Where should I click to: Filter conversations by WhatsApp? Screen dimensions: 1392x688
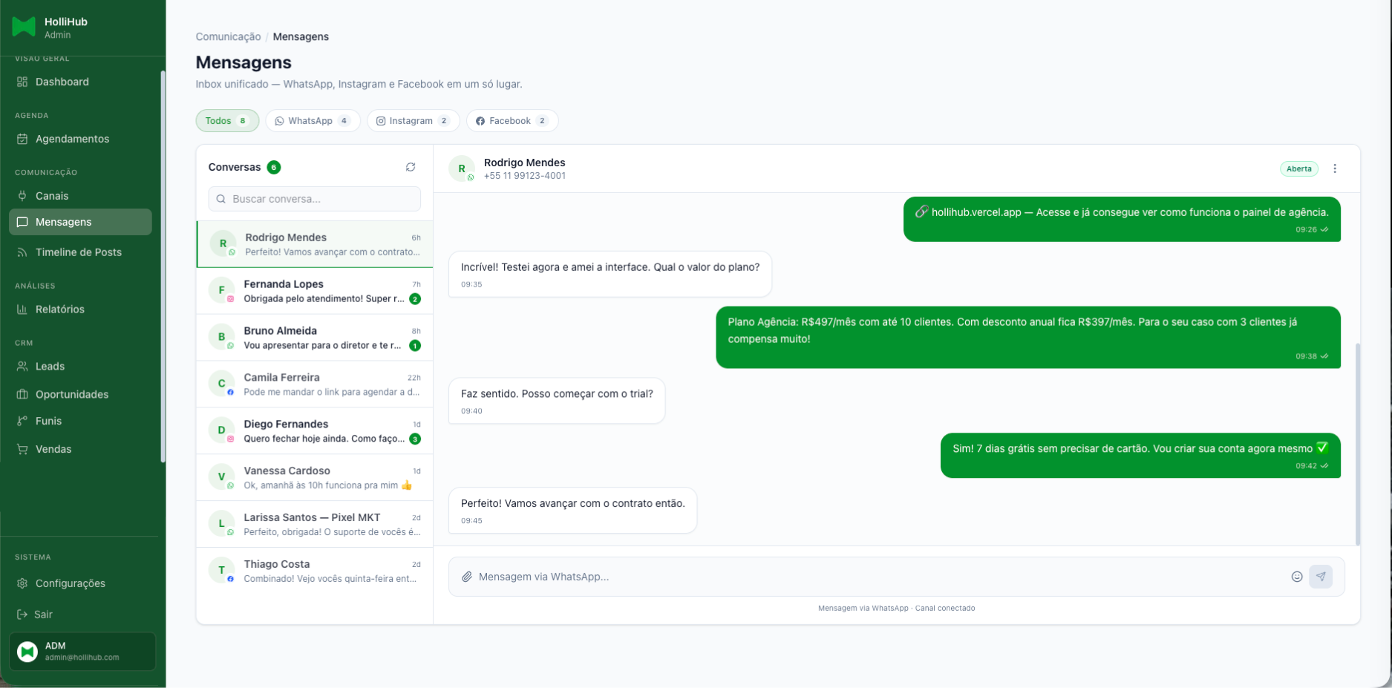(x=313, y=120)
